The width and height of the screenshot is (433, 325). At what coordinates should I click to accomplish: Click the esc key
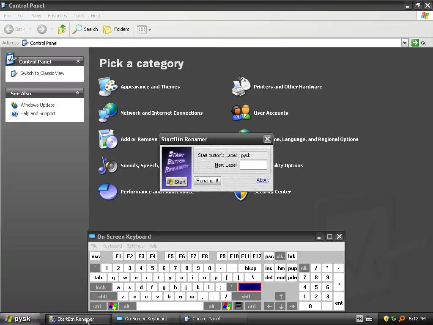pyautogui.click(x=96, y=256)
